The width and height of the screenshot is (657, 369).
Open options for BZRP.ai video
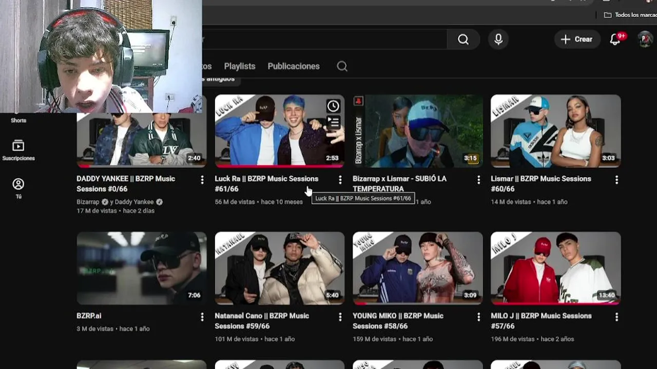pyautogui.click(x=202, y=317)
